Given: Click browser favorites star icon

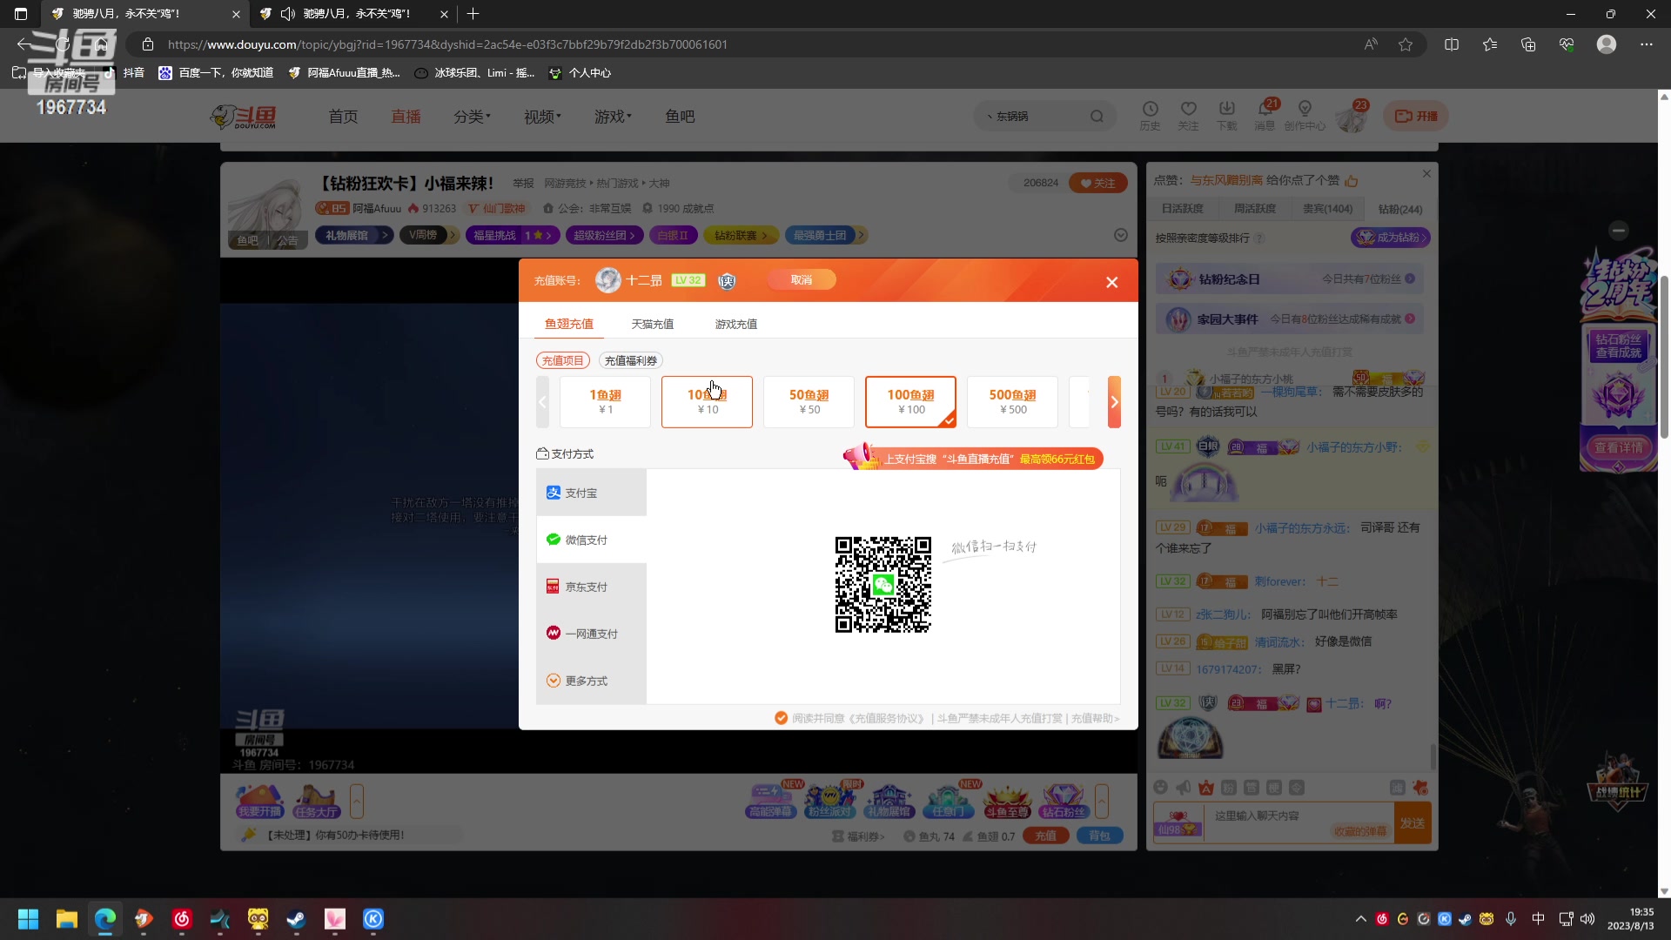Looking at the screenshot, I should (1405, 44).
